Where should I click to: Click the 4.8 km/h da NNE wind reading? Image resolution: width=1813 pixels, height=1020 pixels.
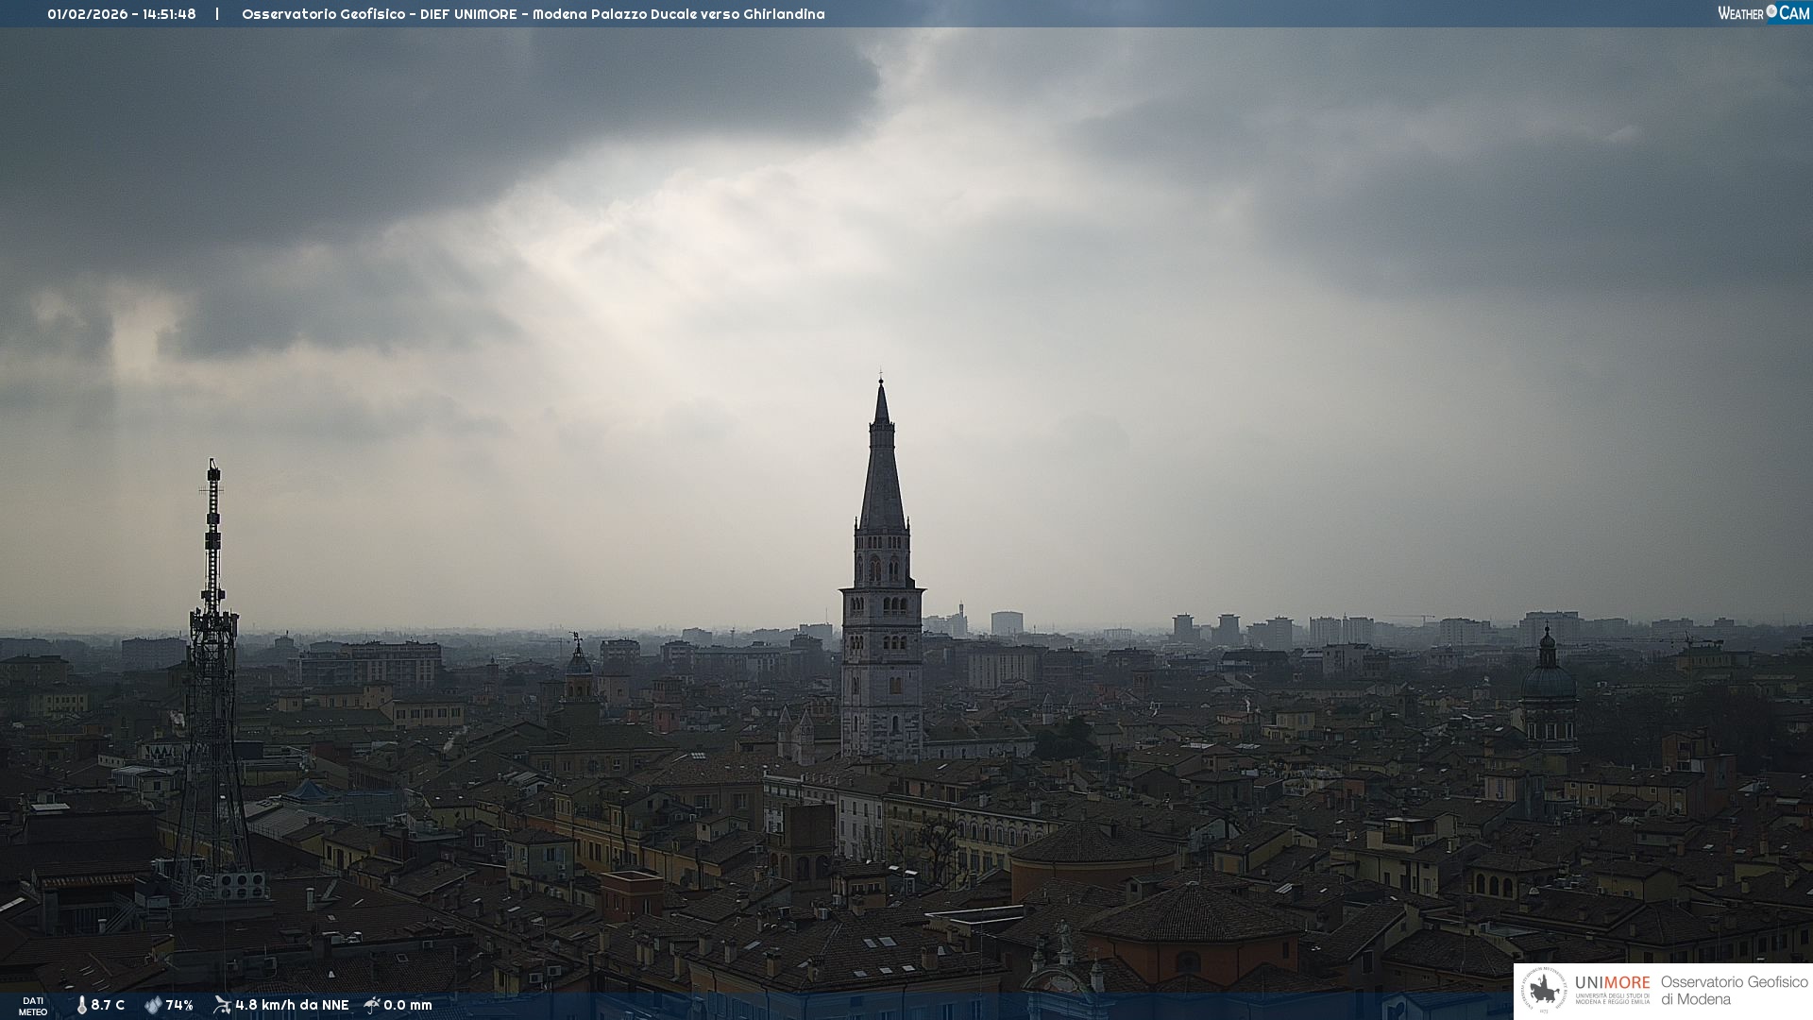click(292, 1005)
